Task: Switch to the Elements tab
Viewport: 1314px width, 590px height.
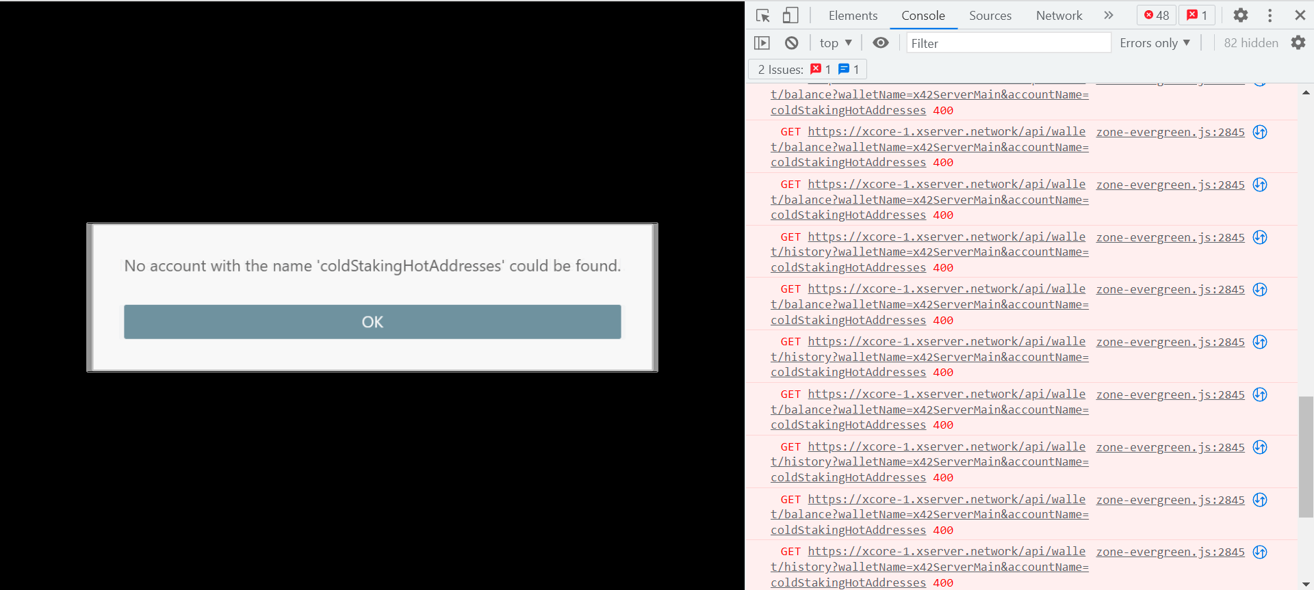Action: pyautogui.click(x=853, y=15)
